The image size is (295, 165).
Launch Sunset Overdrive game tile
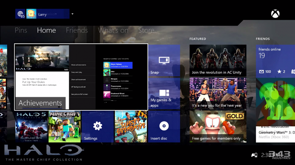point(131,126)
